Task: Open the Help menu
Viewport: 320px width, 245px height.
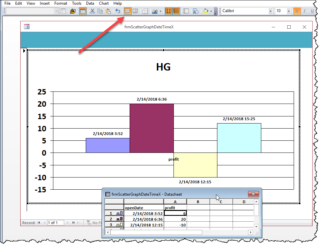Action: coord(117,3)
